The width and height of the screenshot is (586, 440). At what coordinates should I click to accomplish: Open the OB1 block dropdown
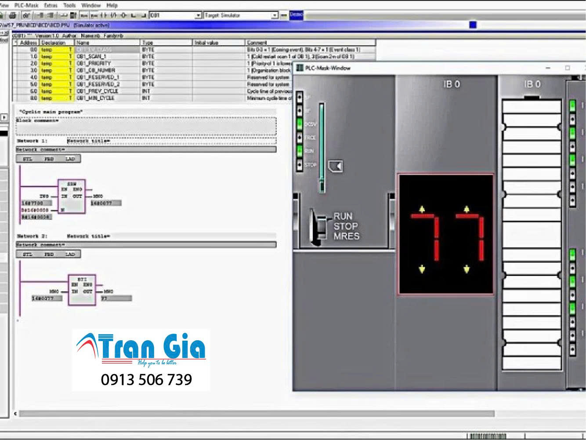[199, 15]
